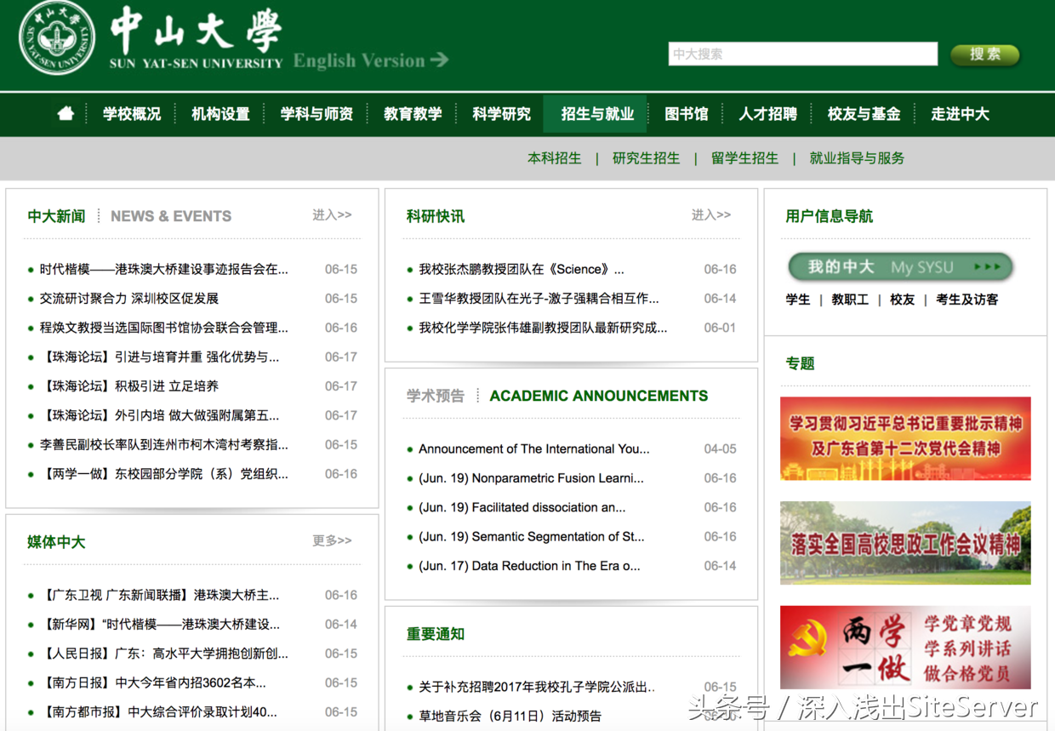The image size is (1055, 731).
Task: Open the 科学研究 menu
Action: click(501, 114)
